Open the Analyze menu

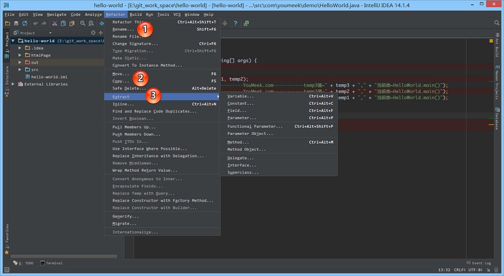point(93,14)
